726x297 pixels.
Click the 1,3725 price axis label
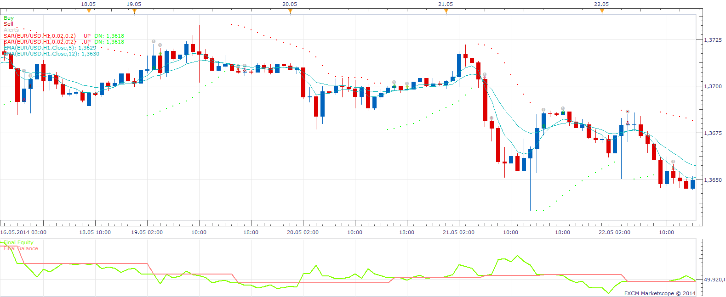[x=713, y=40]
